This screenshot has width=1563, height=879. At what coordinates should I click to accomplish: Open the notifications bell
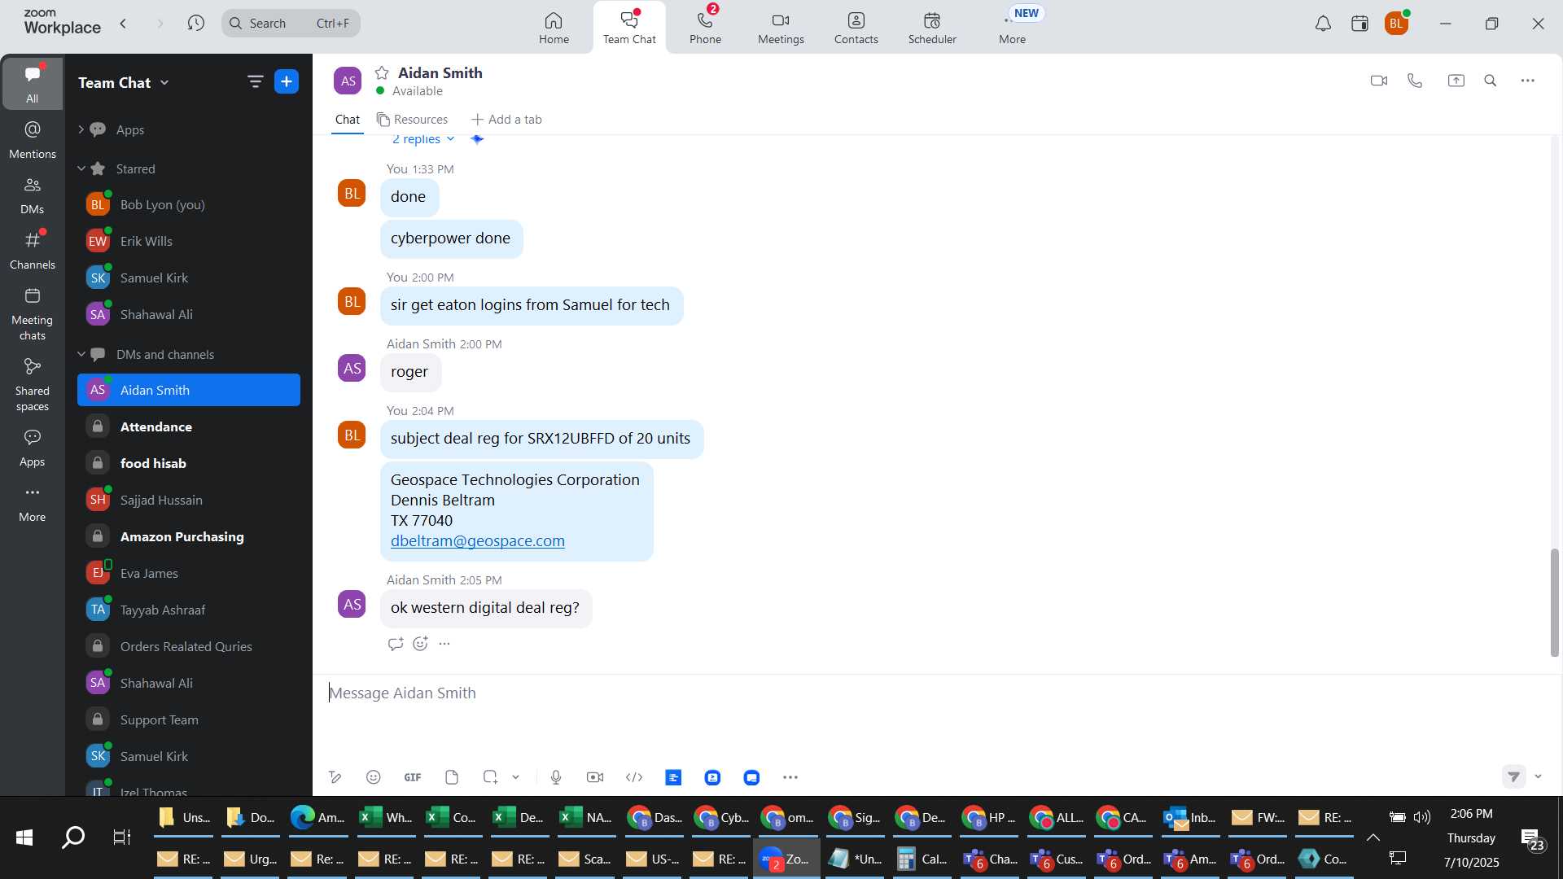[x=1323, y=24]
